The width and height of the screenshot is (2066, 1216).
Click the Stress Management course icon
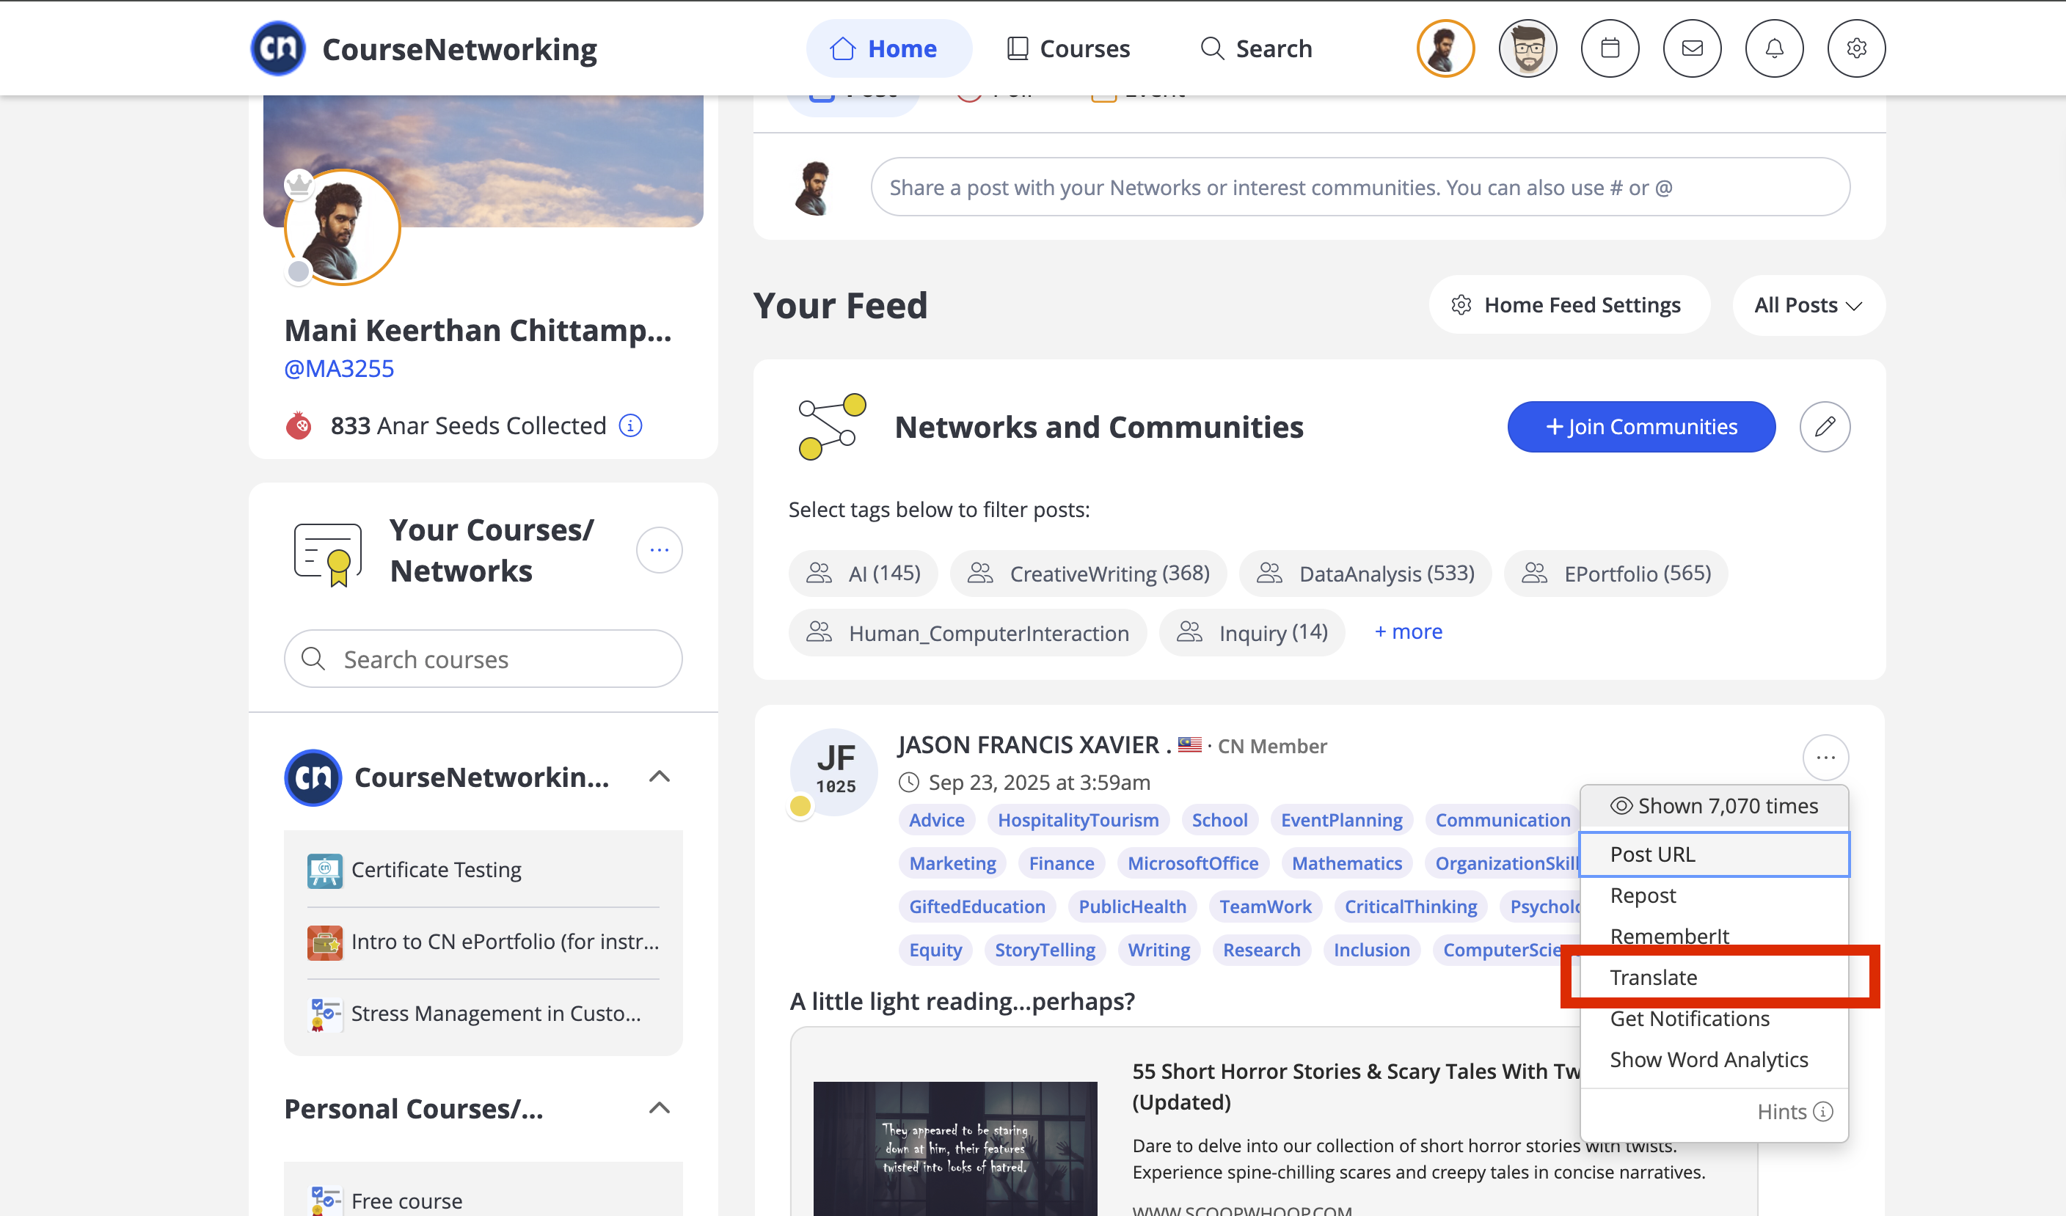[x=325, y=1014]
